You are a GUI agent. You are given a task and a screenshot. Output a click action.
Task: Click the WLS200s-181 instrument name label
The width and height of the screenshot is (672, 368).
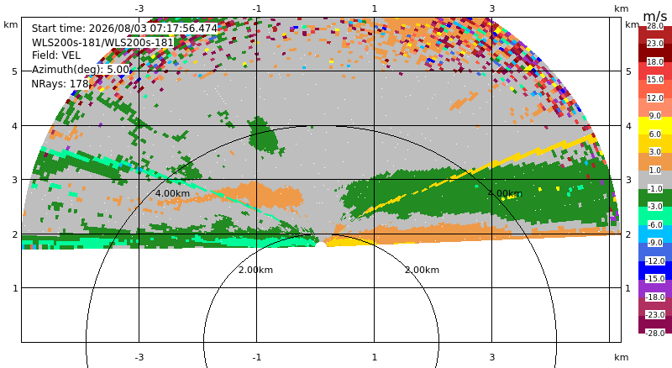(x=102, y=43)
